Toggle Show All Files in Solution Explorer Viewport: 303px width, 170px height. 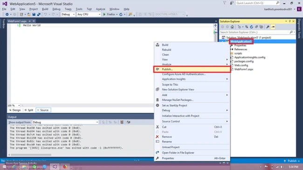(x=261, y=27)
